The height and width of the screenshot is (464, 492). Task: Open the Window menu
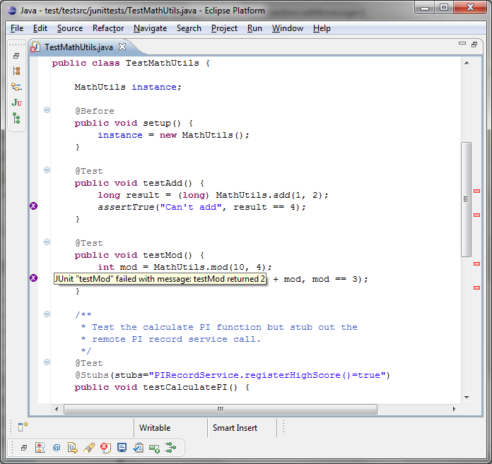point(288,28)
